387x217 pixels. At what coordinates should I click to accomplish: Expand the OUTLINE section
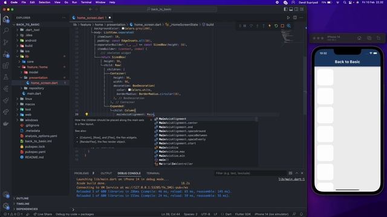click(22, 198)
